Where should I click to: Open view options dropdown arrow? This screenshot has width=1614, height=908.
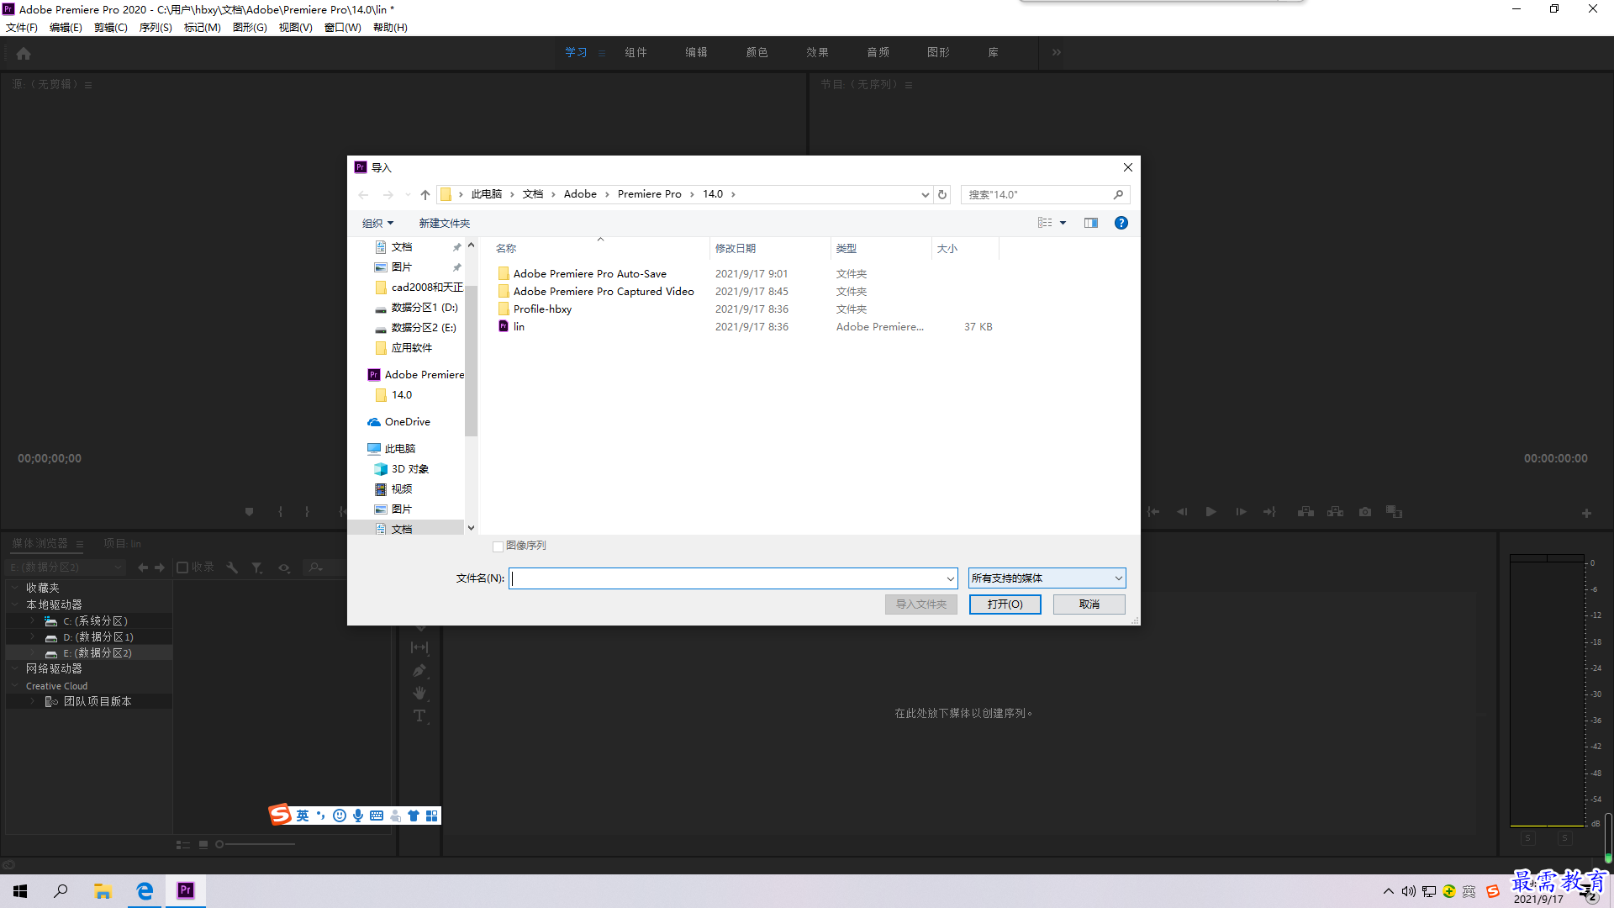coord(1063,223)
